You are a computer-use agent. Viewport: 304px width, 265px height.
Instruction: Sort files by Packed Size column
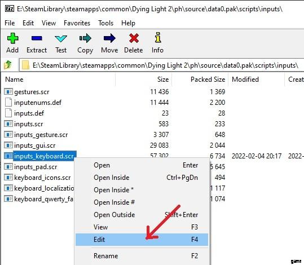pyautogui.click(x=200, y=79)
